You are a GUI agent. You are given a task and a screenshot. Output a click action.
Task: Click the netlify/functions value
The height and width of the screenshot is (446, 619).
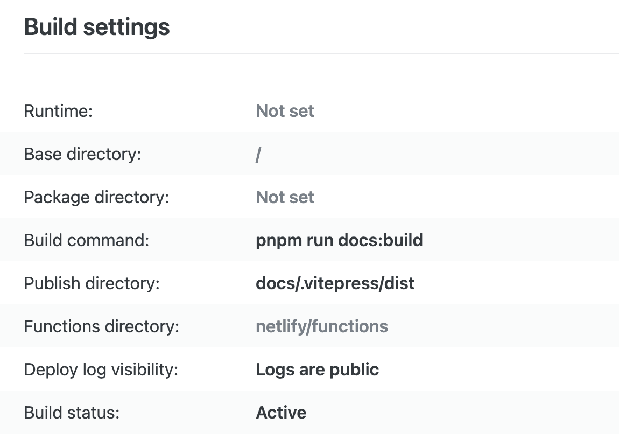tap(322, 326)
